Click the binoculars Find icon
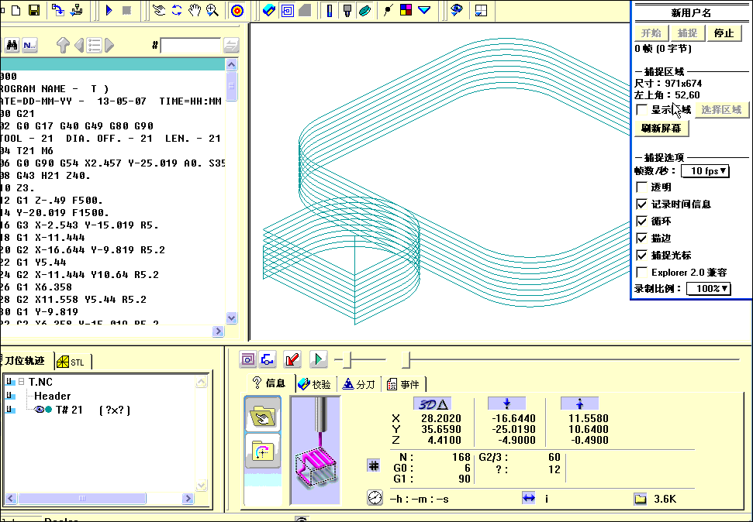 click(12, 45)
